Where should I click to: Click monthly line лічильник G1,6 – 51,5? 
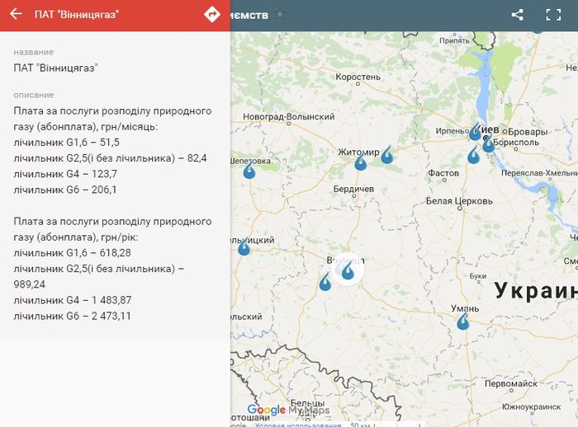(x=66, y=143)
